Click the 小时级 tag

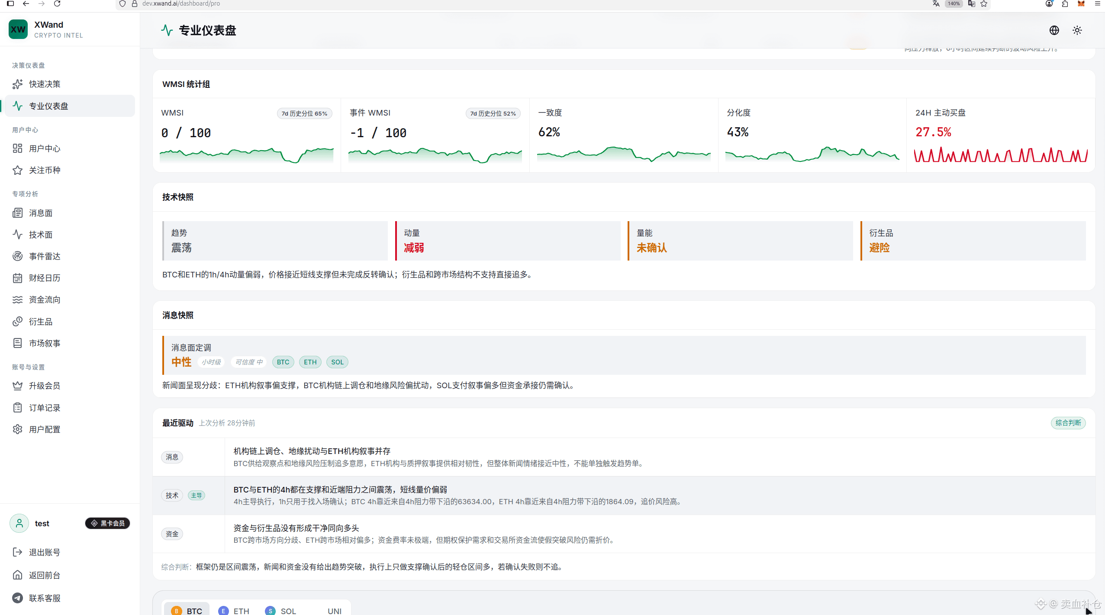pyautogui.click(x=211, y=362)
